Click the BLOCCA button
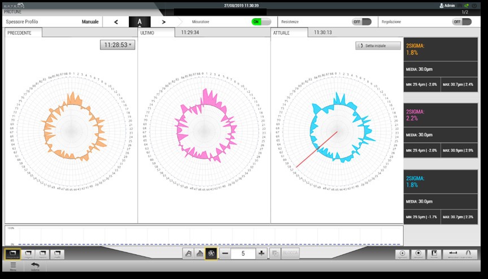Viewport: 488px width, 279px height. tap(290, 254)
